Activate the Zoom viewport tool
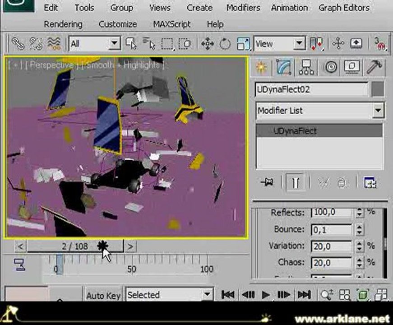 click(327, 295)
